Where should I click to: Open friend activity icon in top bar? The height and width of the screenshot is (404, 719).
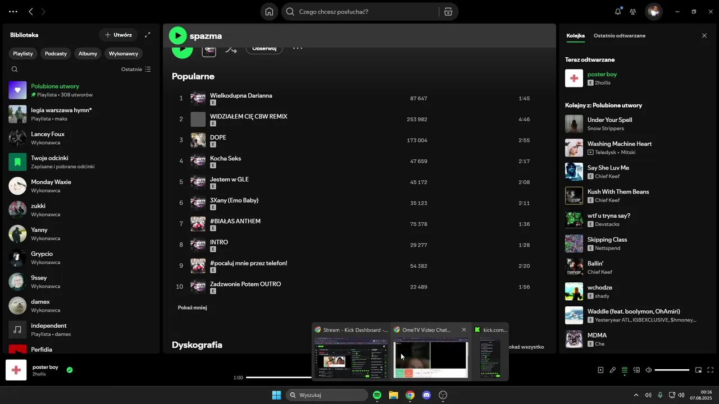(633, 11)
